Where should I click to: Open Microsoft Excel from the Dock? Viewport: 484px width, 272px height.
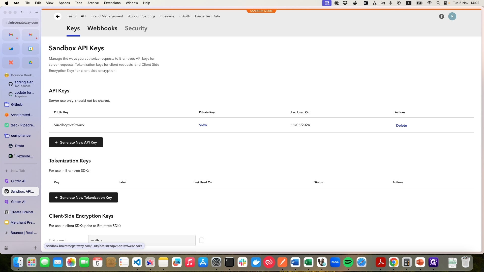309,262
